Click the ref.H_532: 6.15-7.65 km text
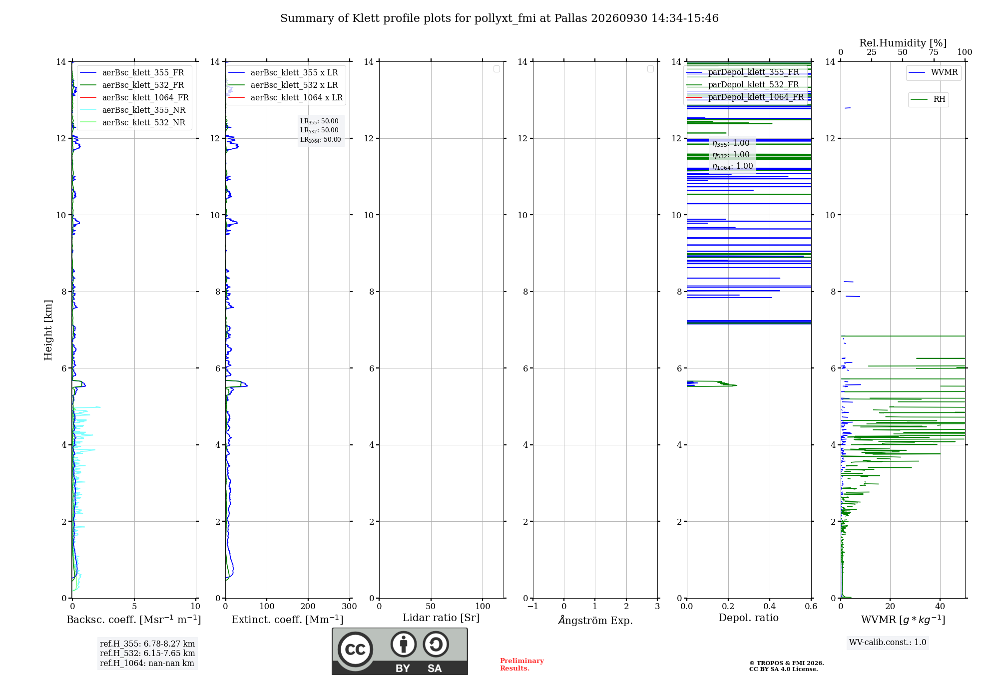 click(147, 654)
